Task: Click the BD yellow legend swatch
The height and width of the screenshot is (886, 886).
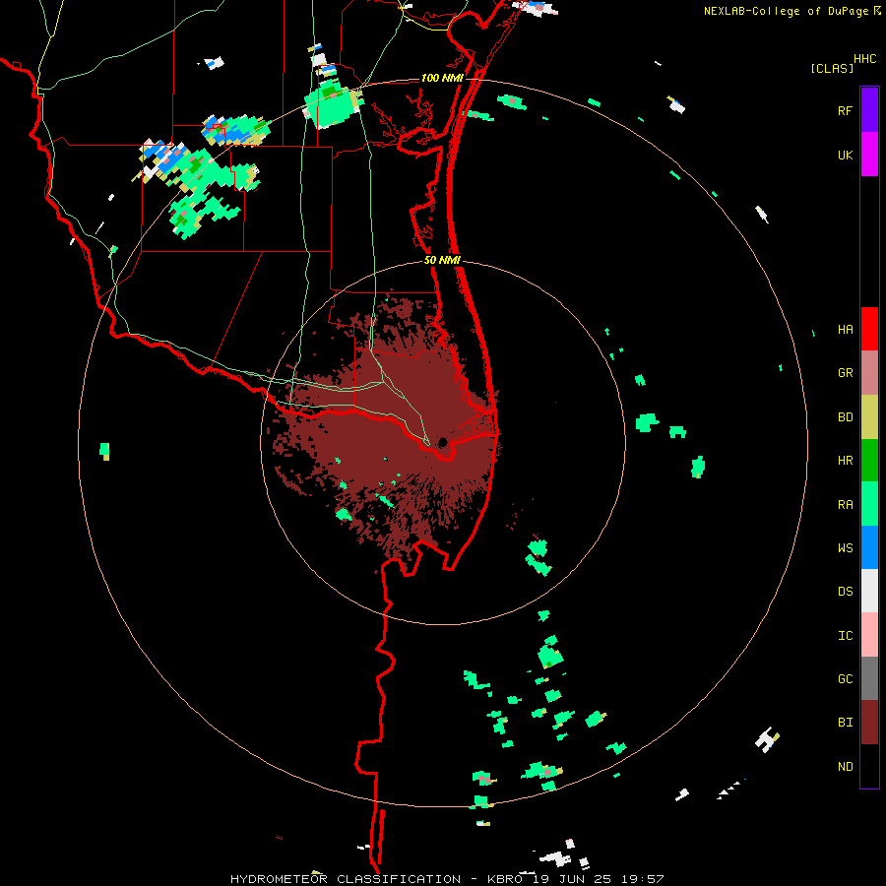Action: pos(869,416)
